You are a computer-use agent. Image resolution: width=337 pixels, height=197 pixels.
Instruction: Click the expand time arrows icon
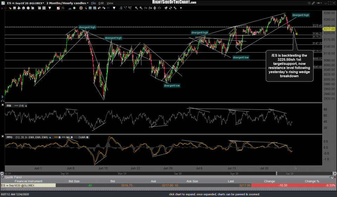155,8
